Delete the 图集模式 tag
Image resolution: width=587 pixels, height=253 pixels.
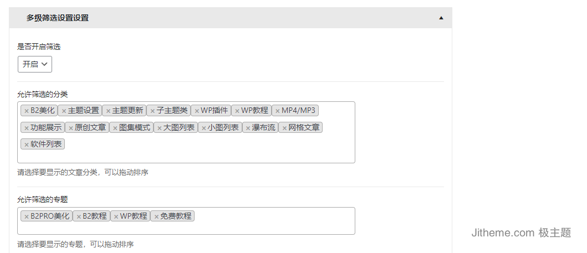pos(115,128)
